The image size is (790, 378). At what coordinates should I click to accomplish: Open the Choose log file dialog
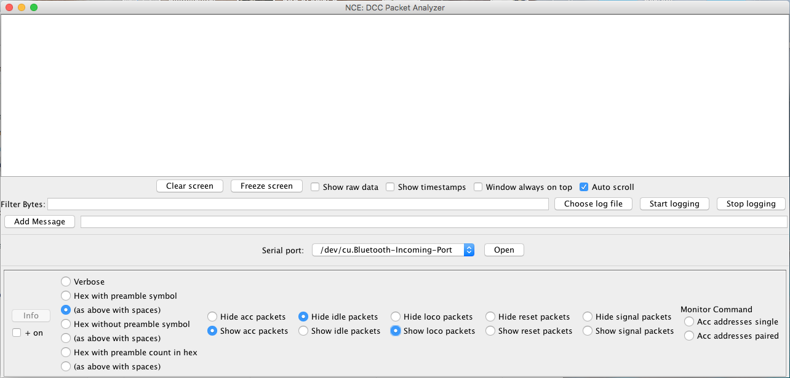593,204
